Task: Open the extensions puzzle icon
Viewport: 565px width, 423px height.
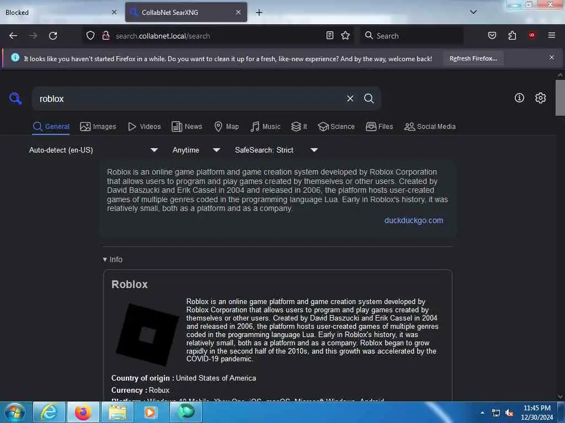Action: pyautogui.click(x=512, y=35)
